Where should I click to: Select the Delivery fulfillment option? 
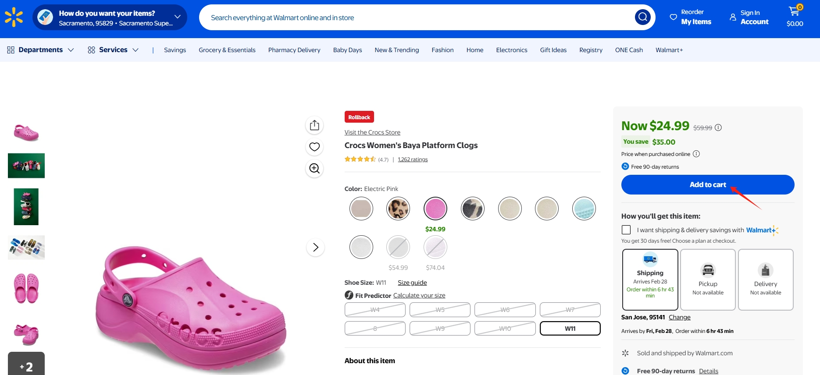pyautogui.click(x=766, y=279)
